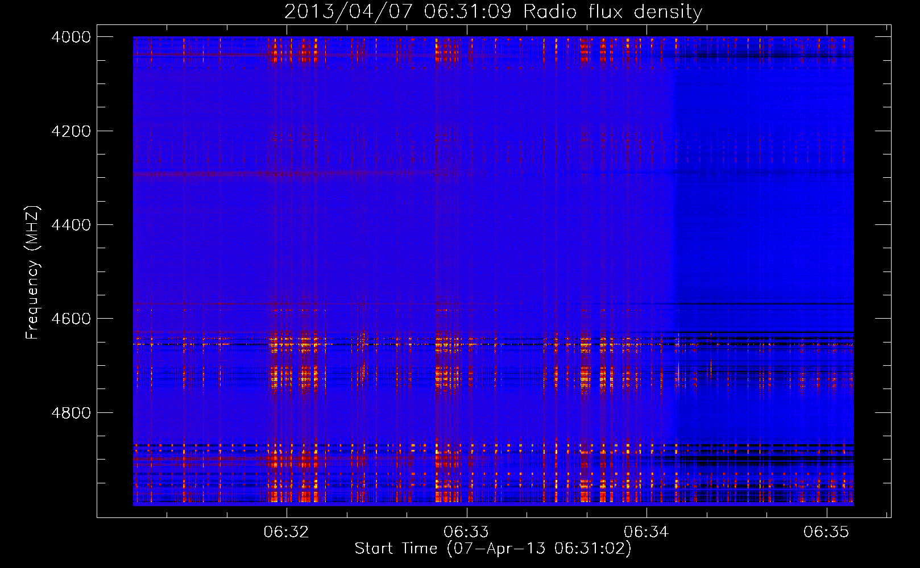This screenshot has height=568, width=920.
Task: Click the plot title '2013/04/07 06:31:09 Radio flux density'
Action: pos(493,11)
